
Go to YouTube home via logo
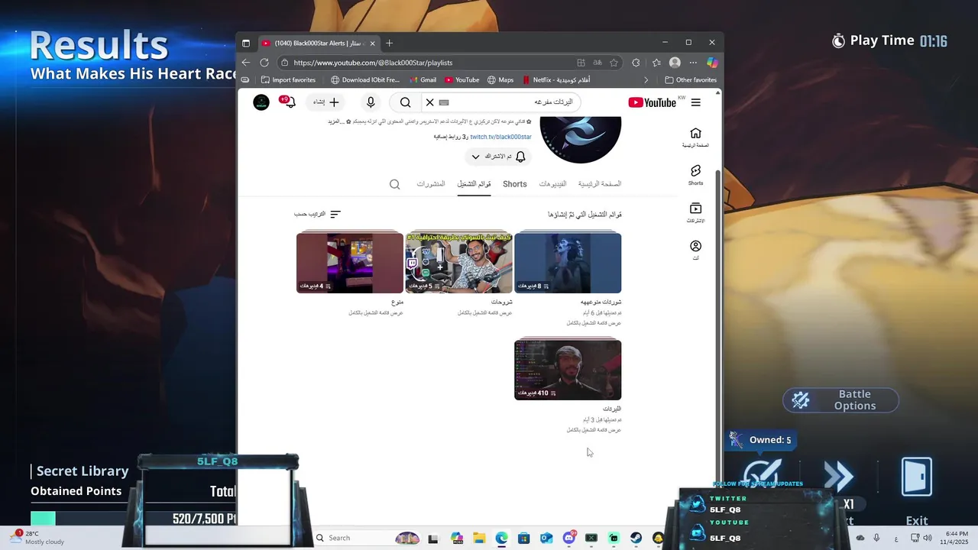[652, 102]
